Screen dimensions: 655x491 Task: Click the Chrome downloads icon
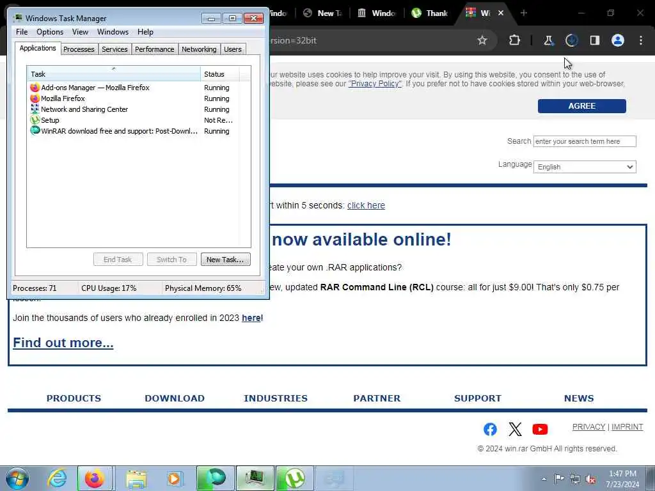click(x=571, y=40)
